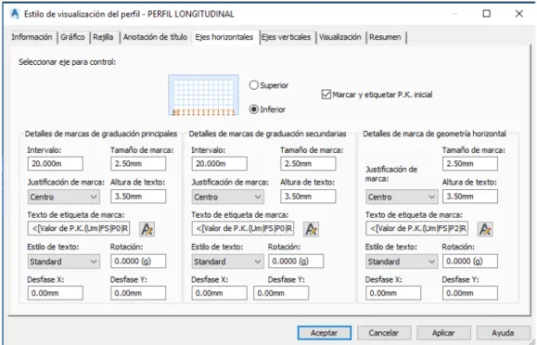The image size is (537, 345).
Task: Focus principal marks Desfase X field
Action: [55, 293]
